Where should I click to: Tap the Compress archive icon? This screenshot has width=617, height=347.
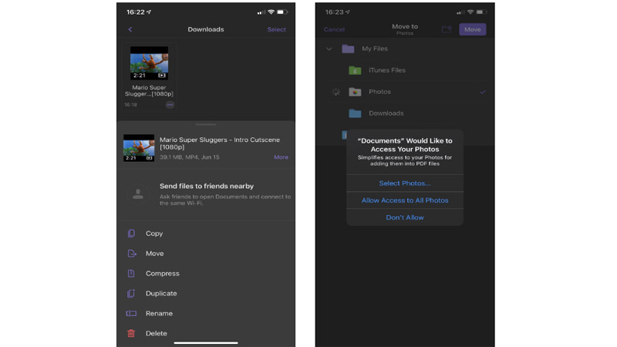pyautogui.click(x=131, y=274)
